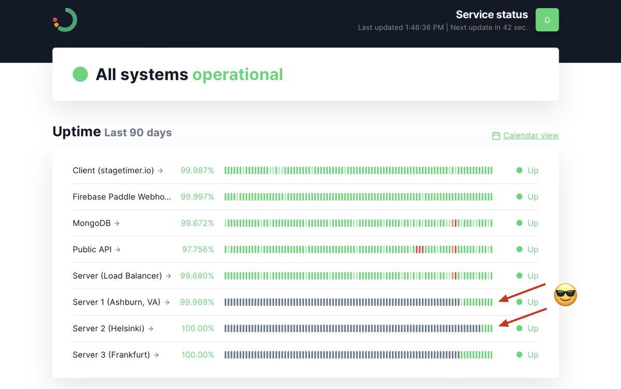Click arrow next to Server (Load Balancer)

169,276
